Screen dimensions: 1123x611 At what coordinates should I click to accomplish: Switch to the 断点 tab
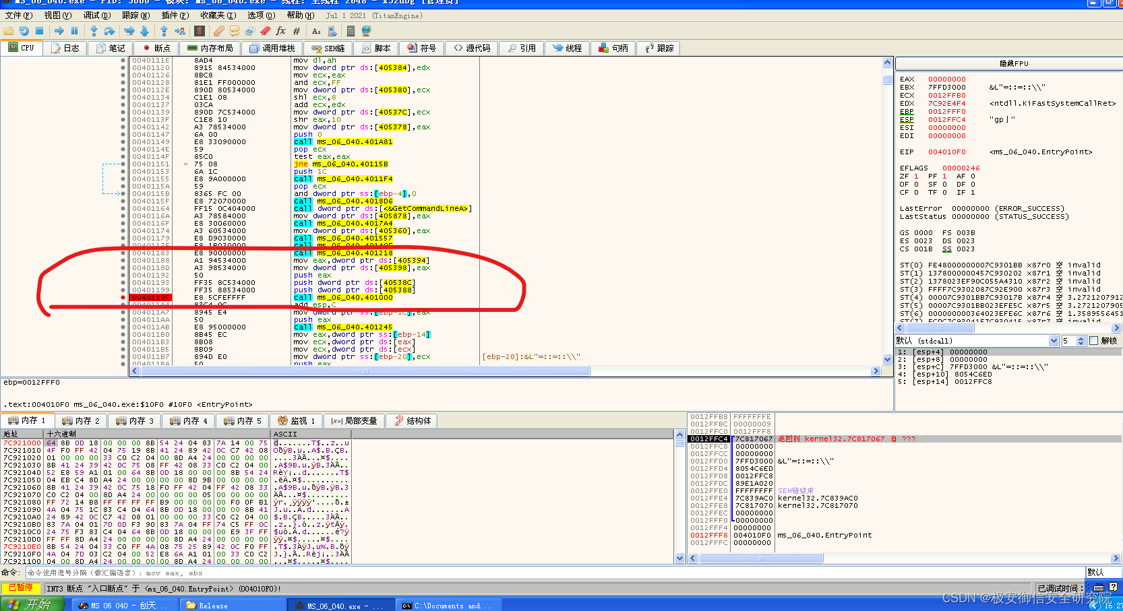156,48
